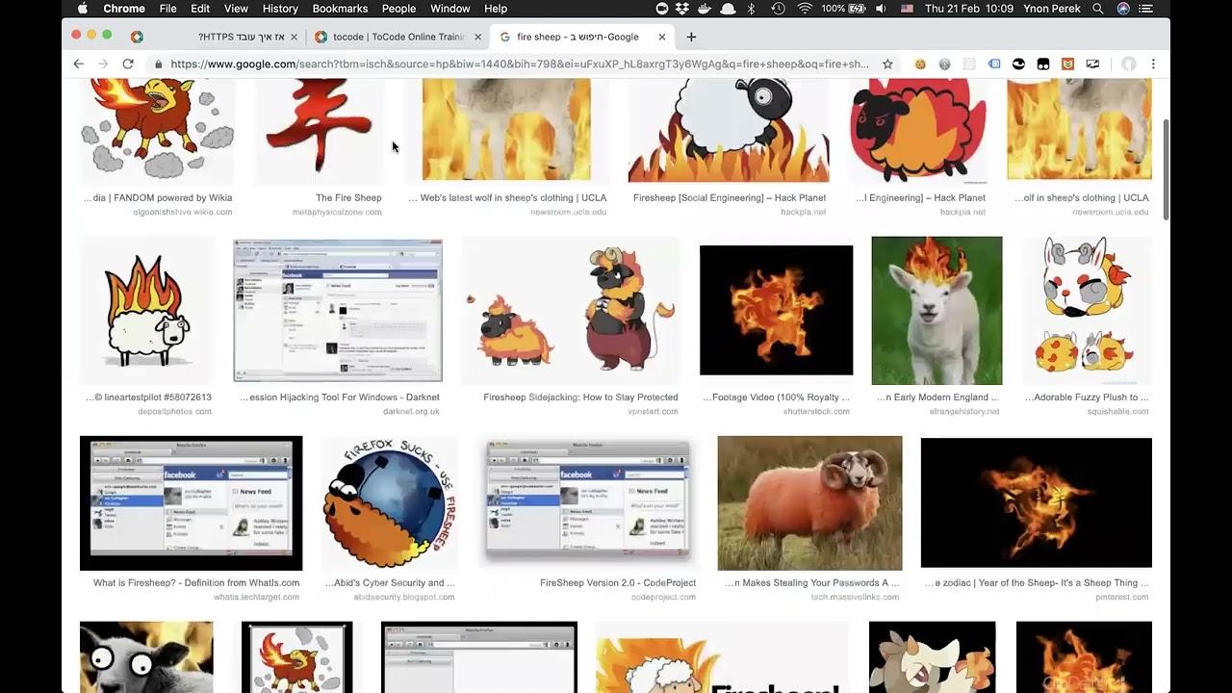Open the File menu
This screenshot has width=1232, height=693.
coord(167,9)
